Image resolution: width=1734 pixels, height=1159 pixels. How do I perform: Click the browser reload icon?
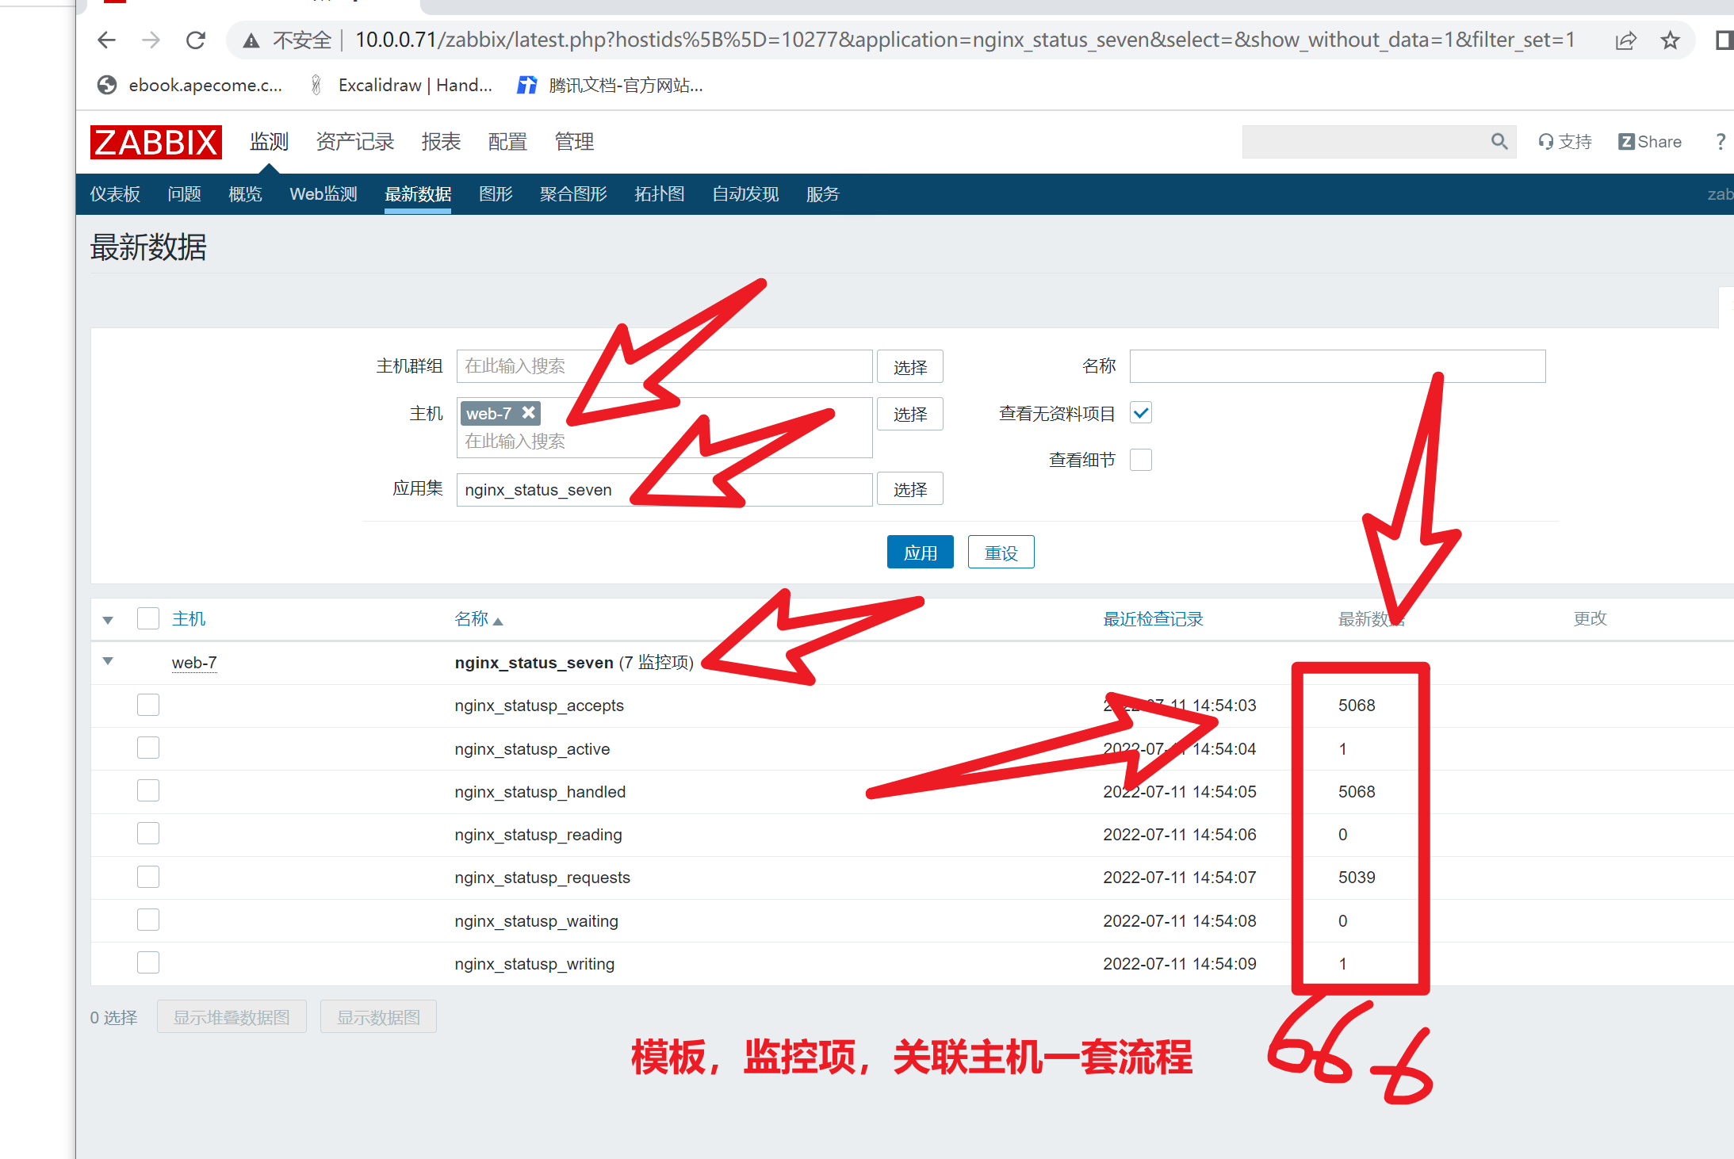pyautogui.click(x=196, y=40)
